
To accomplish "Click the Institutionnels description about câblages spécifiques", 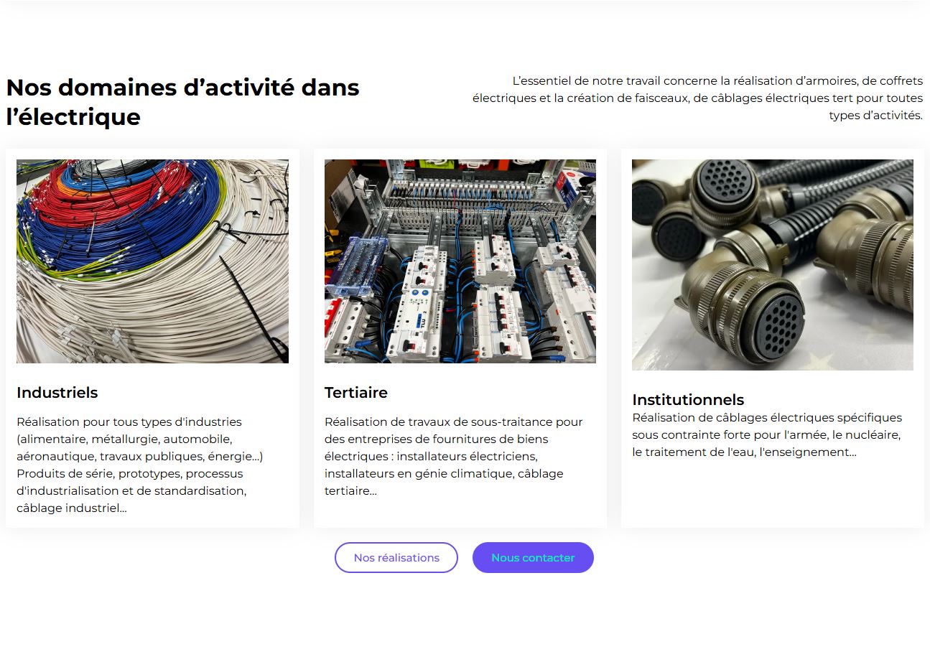I will coord(767,435).
